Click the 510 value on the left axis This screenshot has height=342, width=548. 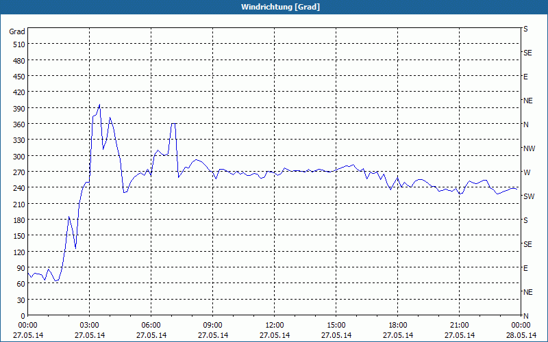tap(19, 44)
